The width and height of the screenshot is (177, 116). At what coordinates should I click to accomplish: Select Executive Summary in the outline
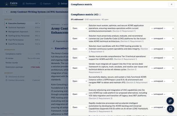23,23
